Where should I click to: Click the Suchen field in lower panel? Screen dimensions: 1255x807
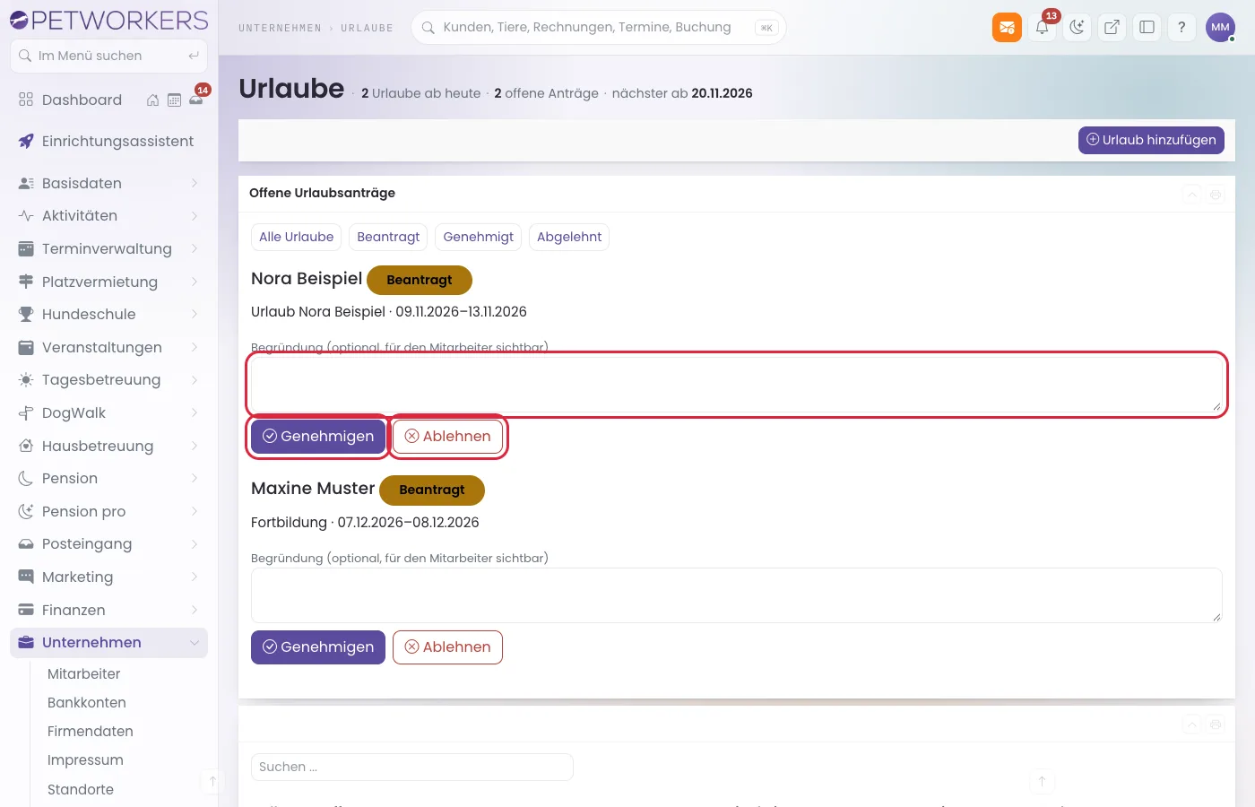(412, 768)
